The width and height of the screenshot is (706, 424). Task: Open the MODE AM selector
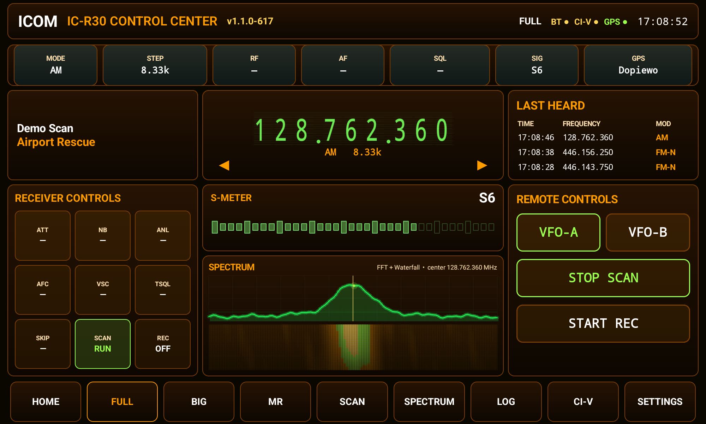pyautogui.click(x=56, y=65)
